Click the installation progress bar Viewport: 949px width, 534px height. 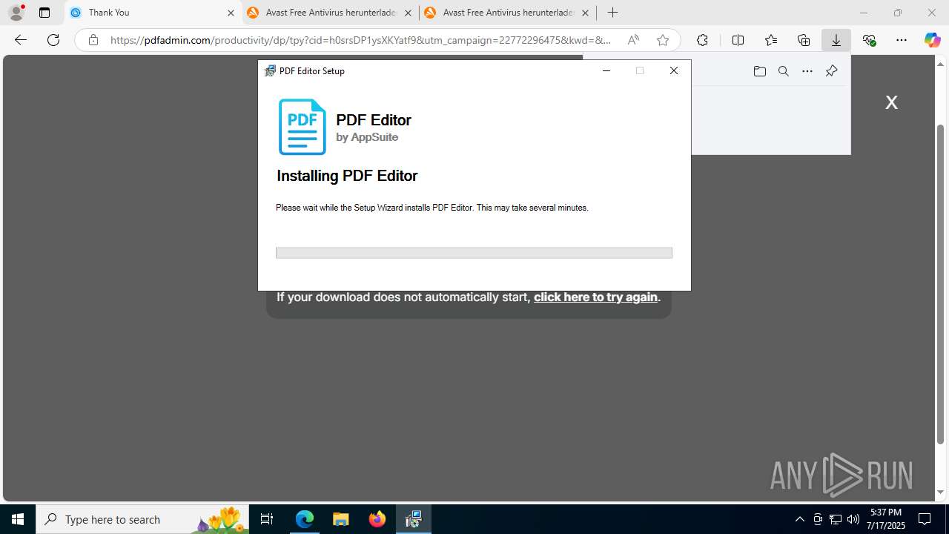[474, 253]
